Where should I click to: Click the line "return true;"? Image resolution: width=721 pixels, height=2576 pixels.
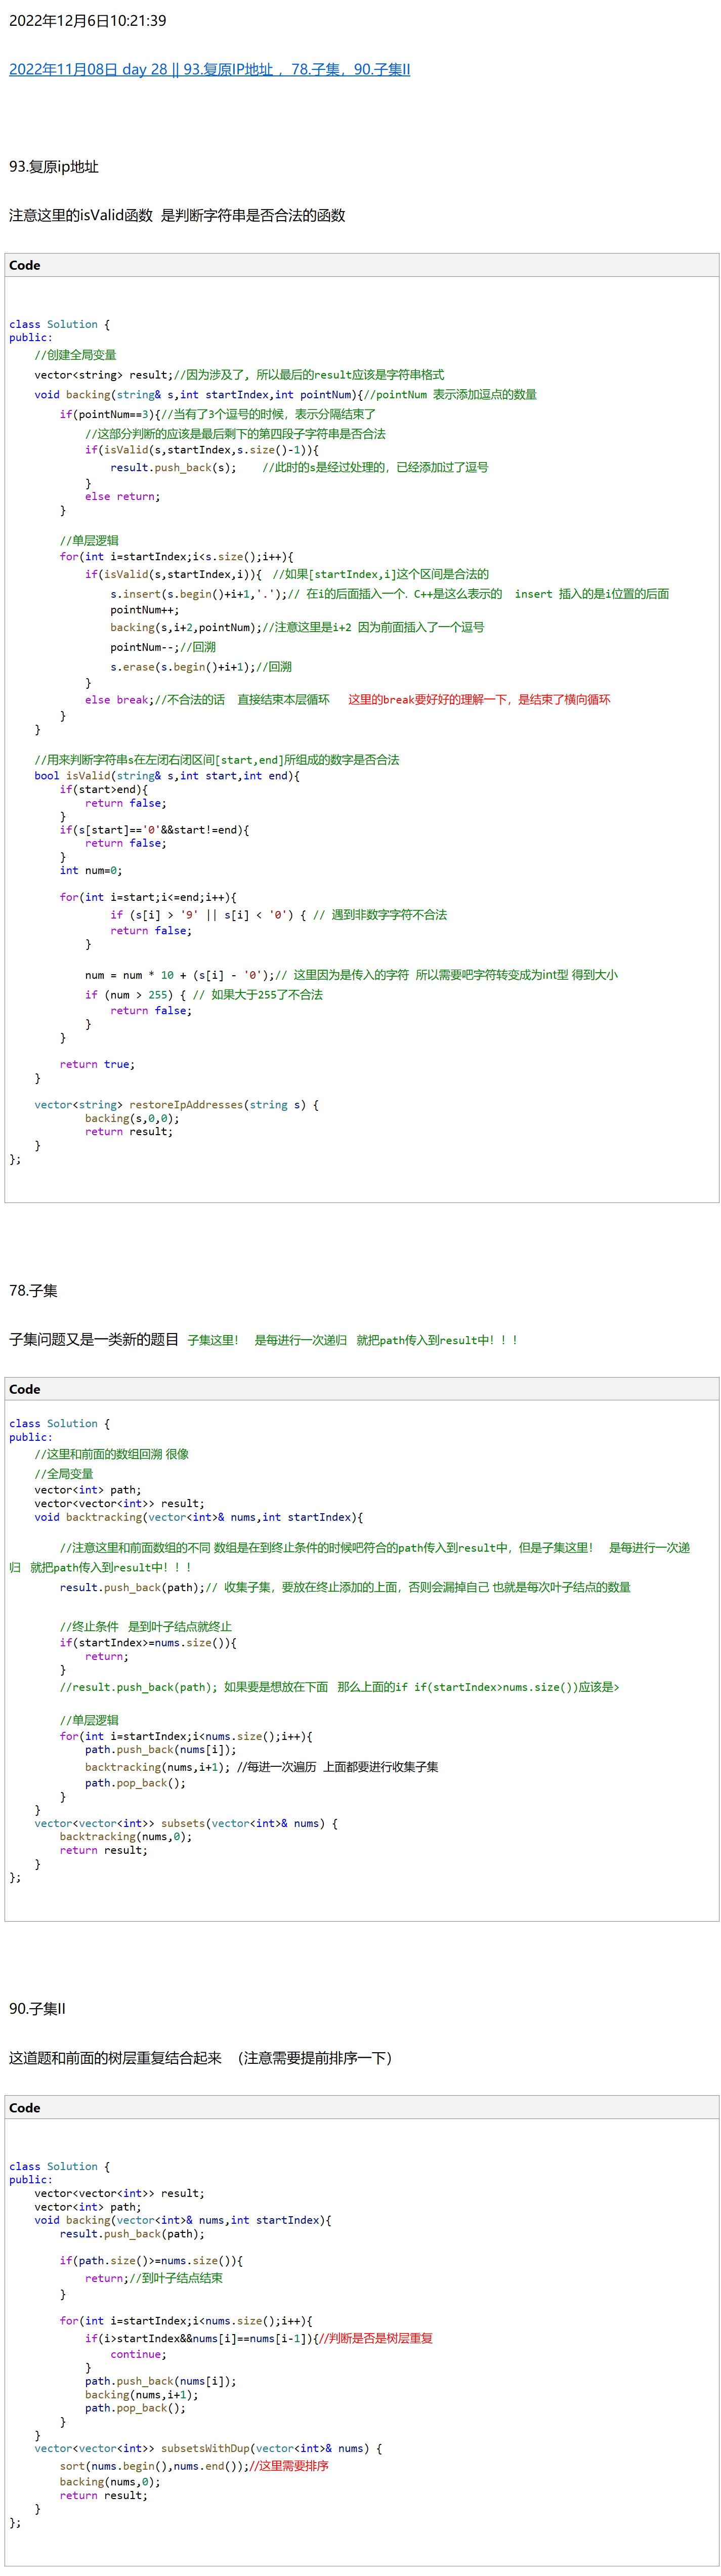point(97,1064)
